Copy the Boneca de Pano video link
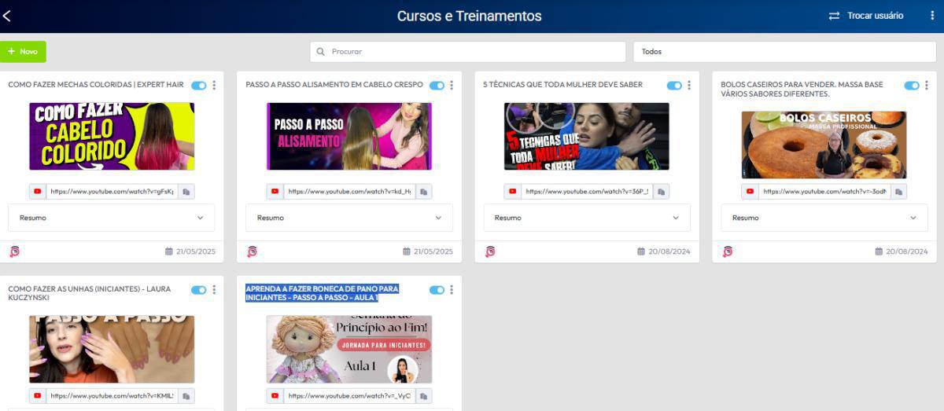 tap(423, 396)
